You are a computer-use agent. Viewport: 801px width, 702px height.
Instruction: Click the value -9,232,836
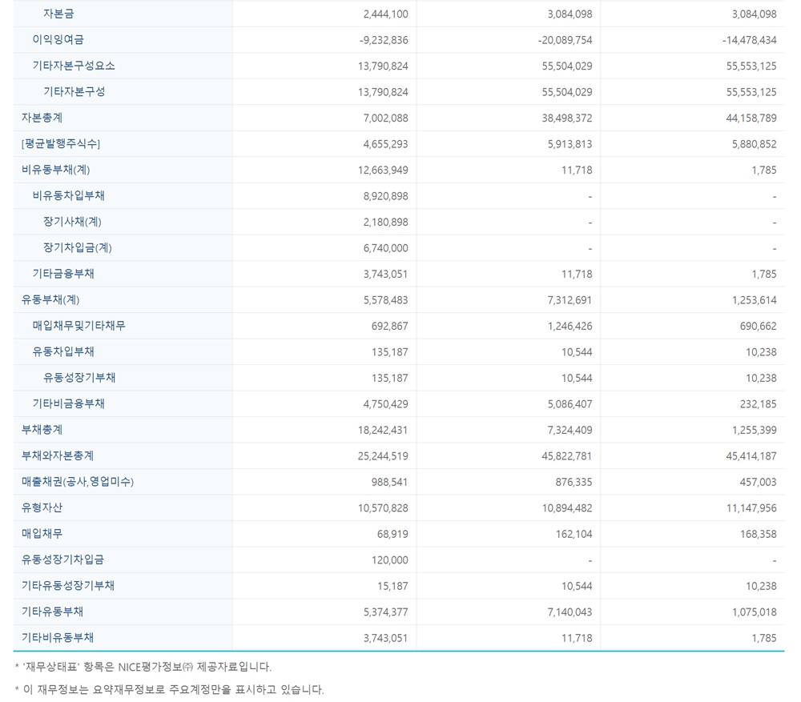(x=384, y=40)
